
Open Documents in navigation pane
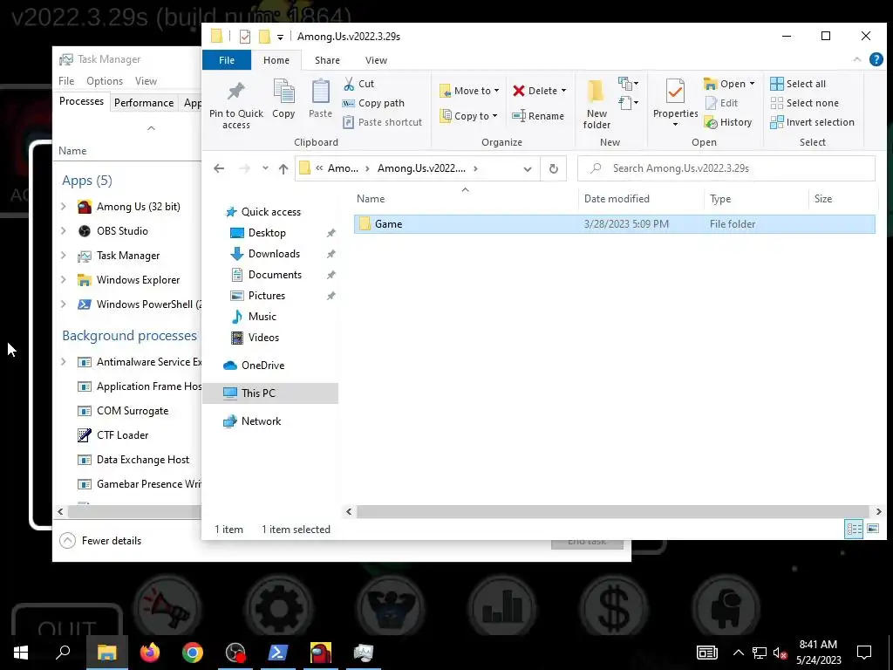275,275
